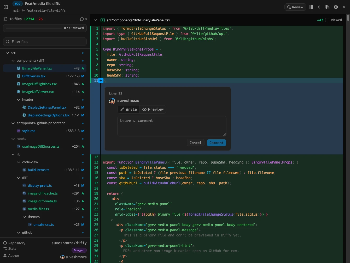350x263 pixels.
Task: Collapse the src folder
Action: click(x=7, y=53)
